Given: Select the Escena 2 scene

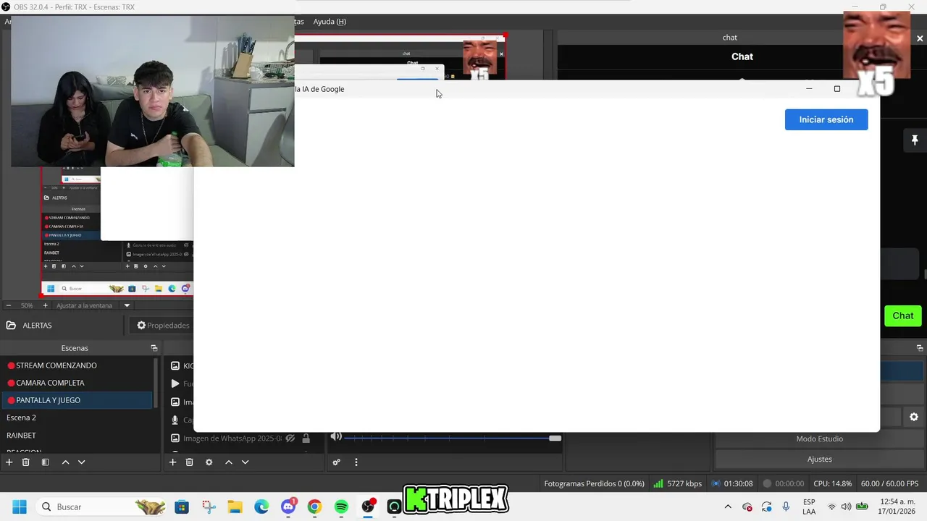Looking at the screenshot, I should [77, 418].
